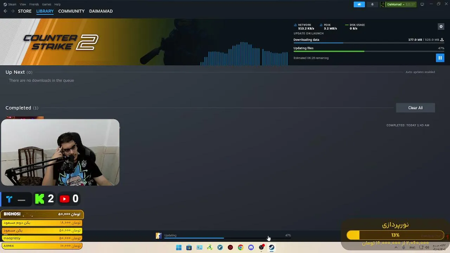Screen dimensions: 450x253
Task: Click the streamer webcam overlay
Action: coord(60,152)
